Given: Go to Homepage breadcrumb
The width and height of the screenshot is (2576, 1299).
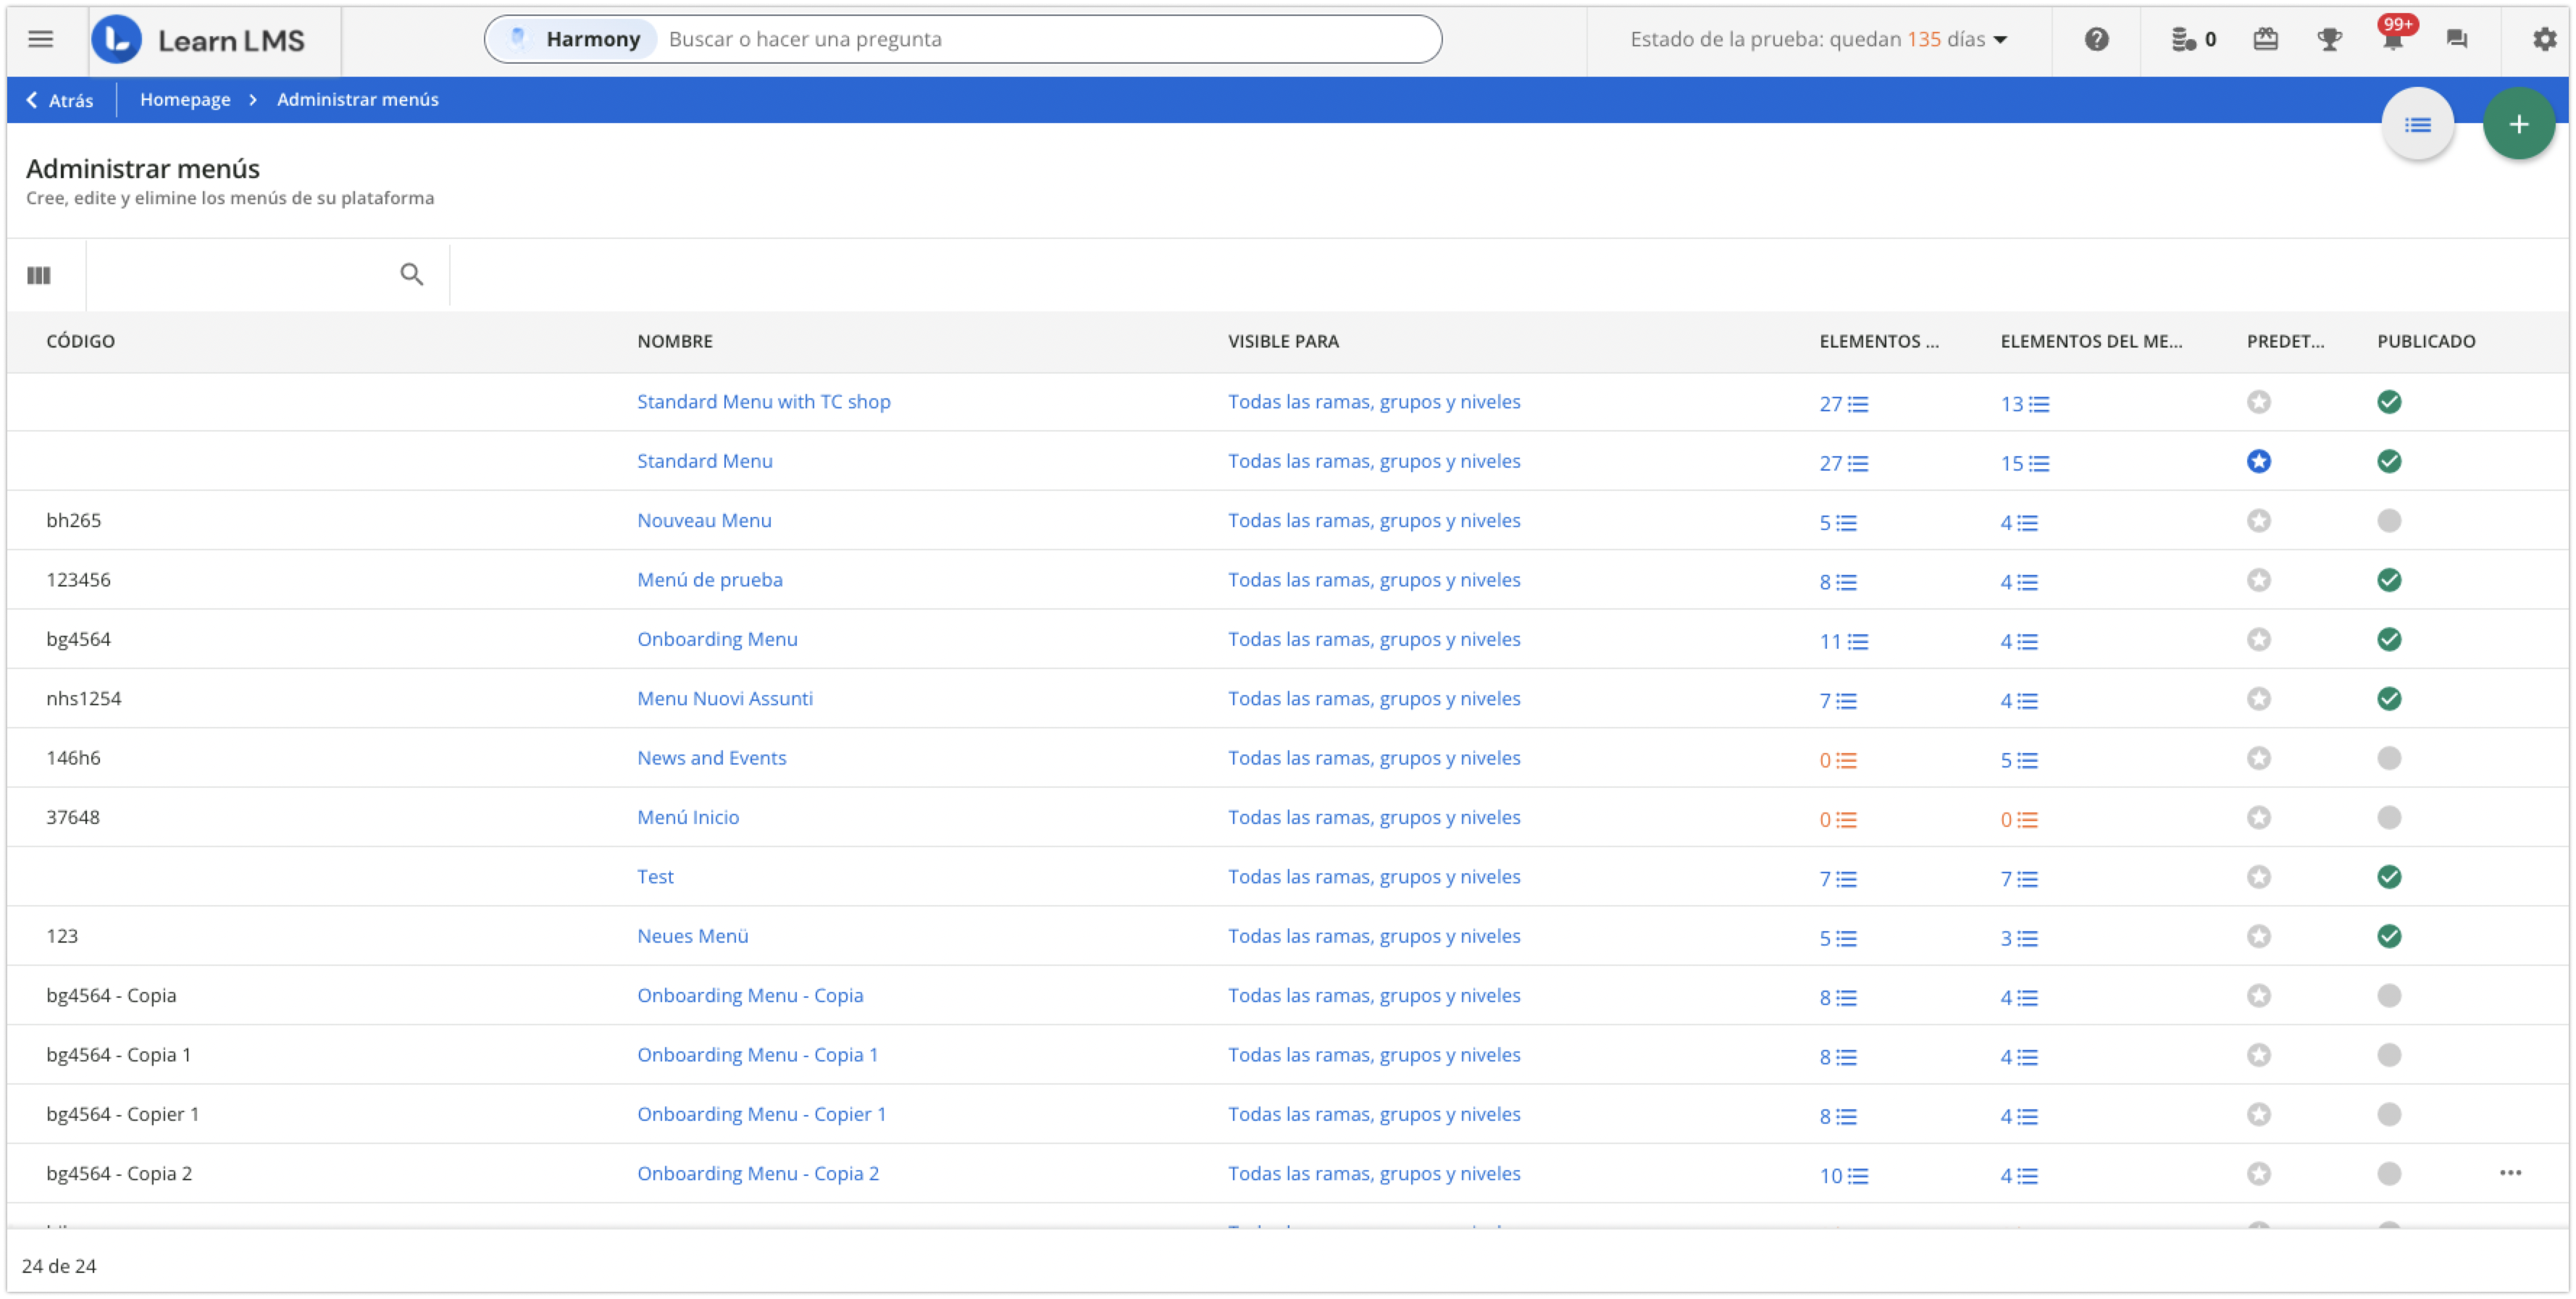Looking at the screenshot, I should [x=185, y=99].
